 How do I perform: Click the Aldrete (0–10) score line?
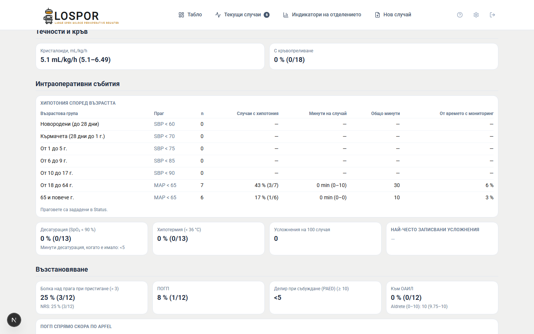pos(419,307)
